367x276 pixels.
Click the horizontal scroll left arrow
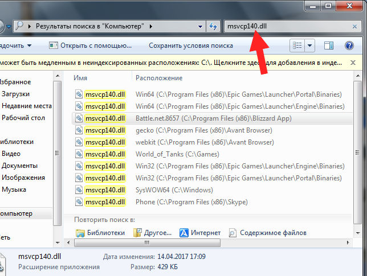(x=68, y=242)
